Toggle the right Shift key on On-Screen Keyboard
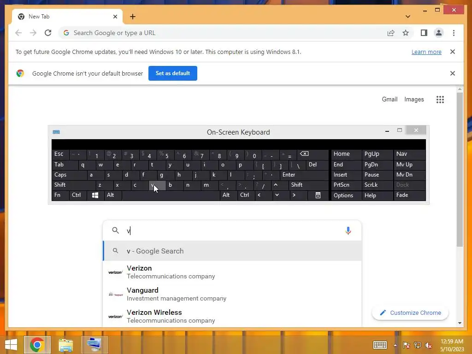This screenshot has height=354, width=472. (308, 185)
